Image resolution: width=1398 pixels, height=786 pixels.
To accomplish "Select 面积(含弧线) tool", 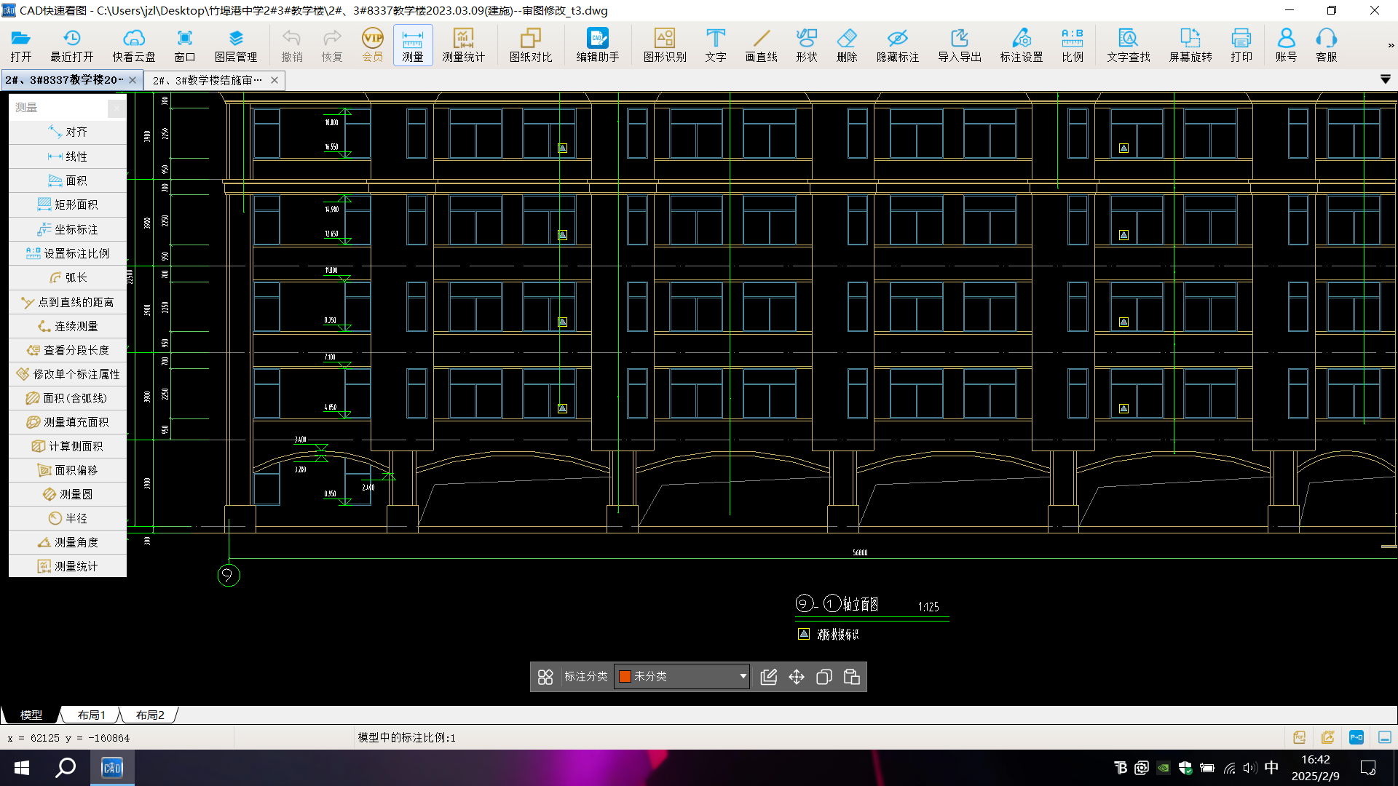I will [x=68, y=398].
